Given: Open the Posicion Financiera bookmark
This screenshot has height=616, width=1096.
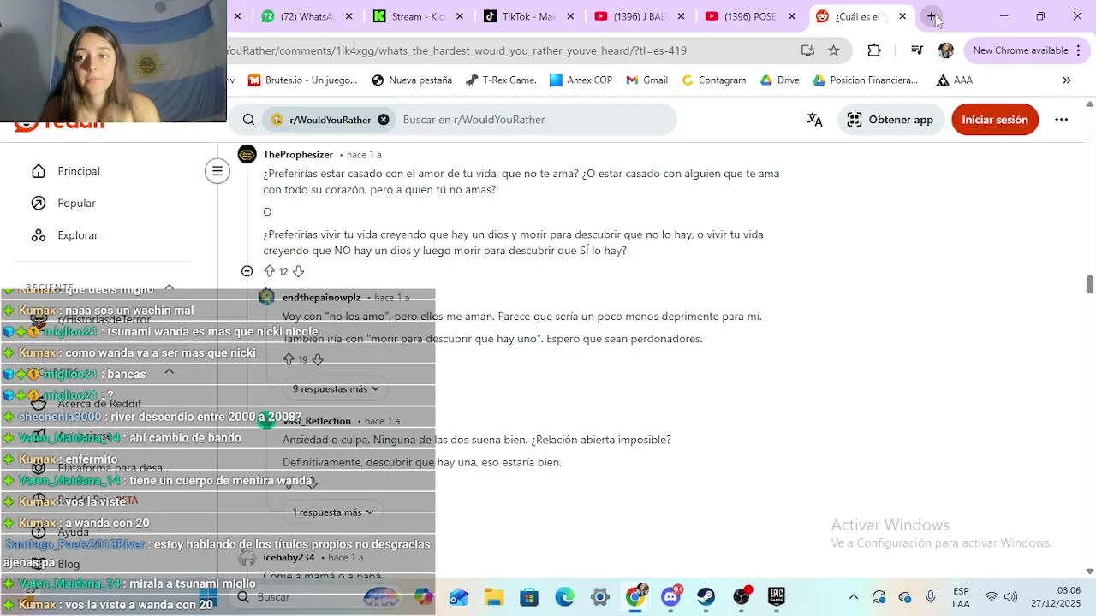Looking at the screenshot, I should coord(865,80).
